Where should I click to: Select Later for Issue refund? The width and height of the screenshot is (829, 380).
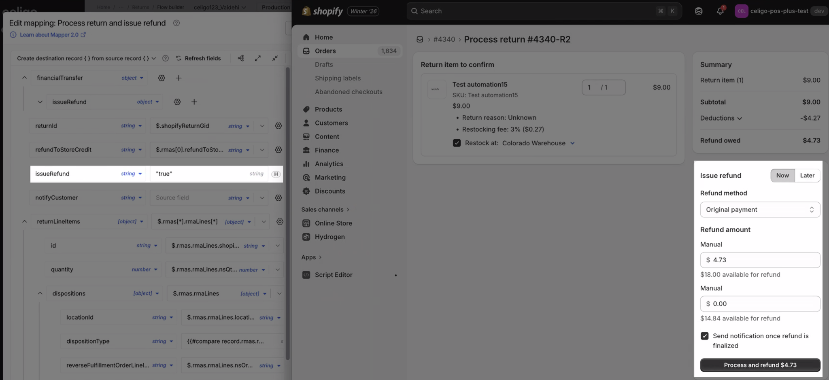[807, 176]
